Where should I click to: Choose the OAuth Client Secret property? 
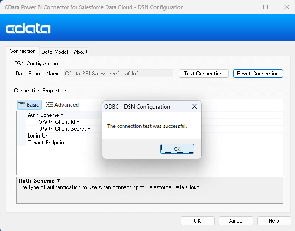[64, 129]
